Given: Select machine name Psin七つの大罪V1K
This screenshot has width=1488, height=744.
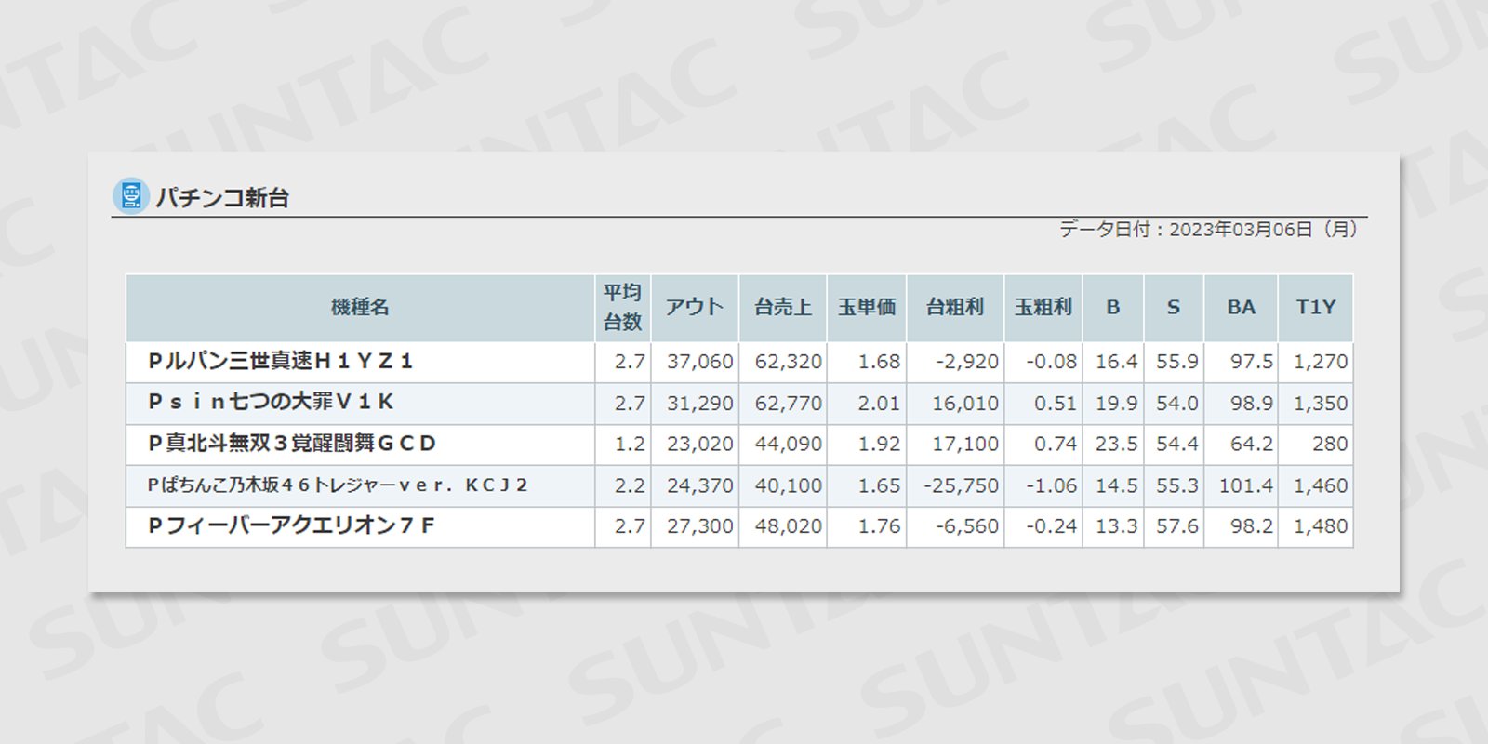Looking at the screenshot, I should tap(271, 402).
